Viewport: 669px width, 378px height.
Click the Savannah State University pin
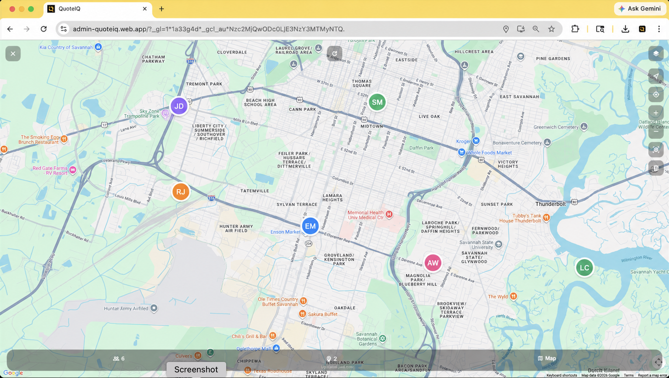[498, 244]
